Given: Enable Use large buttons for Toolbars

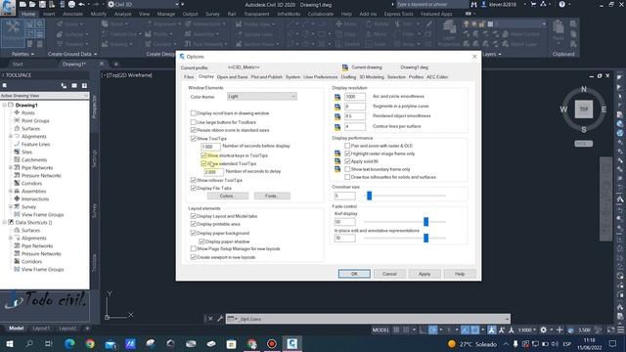Looking at the screenshot, I should click(x=194, y=122).
